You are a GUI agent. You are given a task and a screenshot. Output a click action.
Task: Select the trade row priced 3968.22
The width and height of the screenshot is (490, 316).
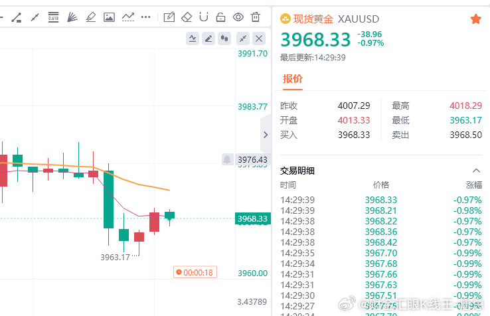(x=381, y=221)
